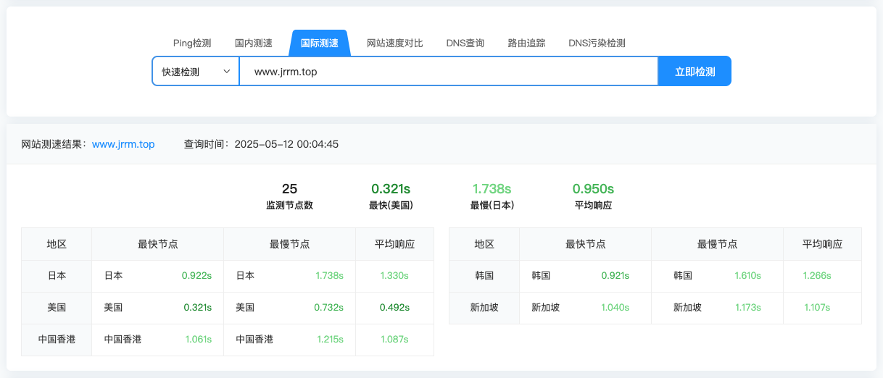Open the DNS污染检测 tab
The width and height of the screenshot is (883, 378).
click(597, 43)
